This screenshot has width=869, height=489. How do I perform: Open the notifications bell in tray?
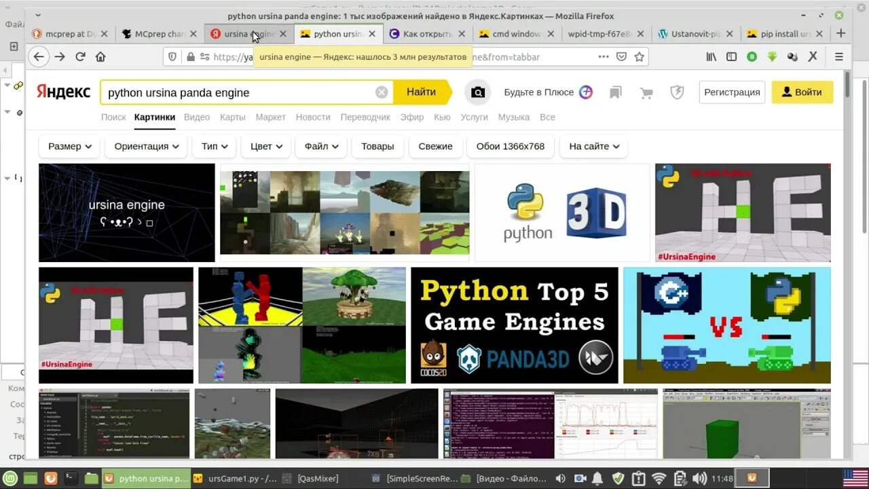coord(599,478)
